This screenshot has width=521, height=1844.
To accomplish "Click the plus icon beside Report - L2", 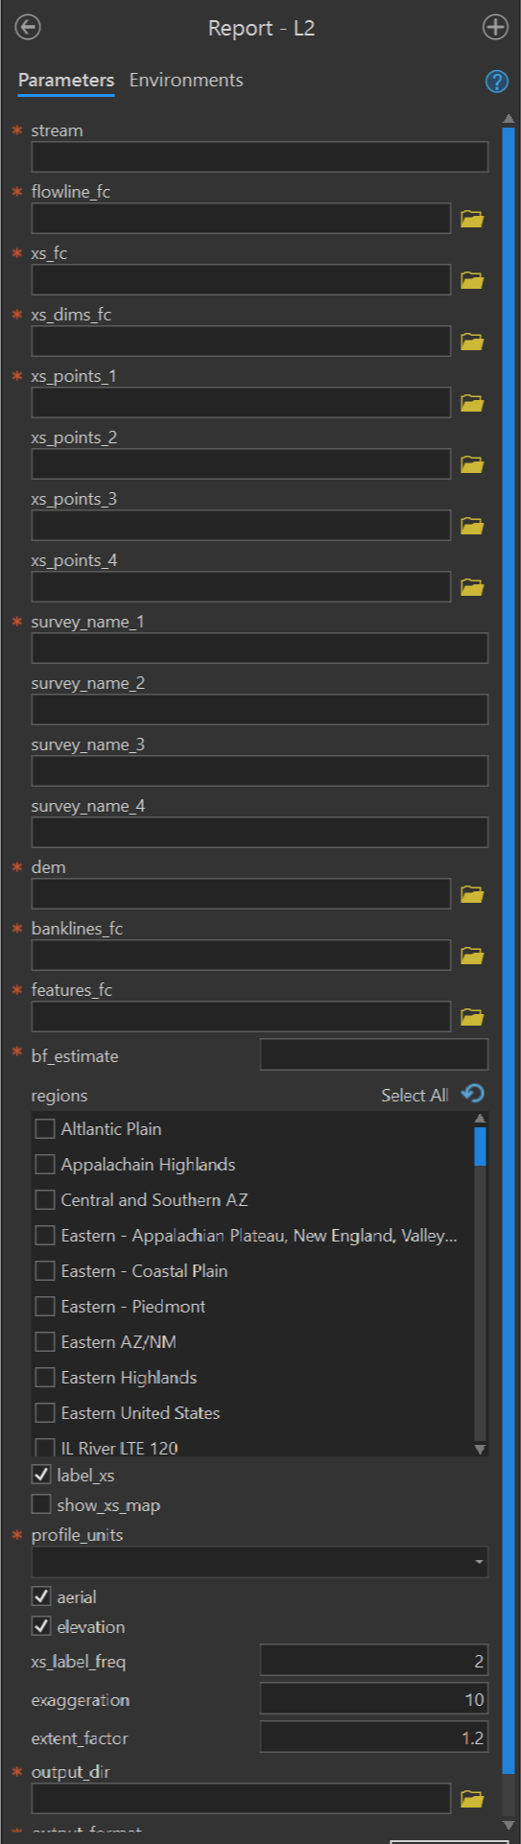I will [x=495, y=27].
